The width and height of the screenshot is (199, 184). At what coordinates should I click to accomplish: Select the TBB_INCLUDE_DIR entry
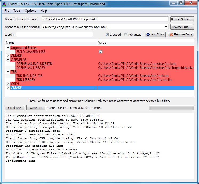tap(29, 76)
